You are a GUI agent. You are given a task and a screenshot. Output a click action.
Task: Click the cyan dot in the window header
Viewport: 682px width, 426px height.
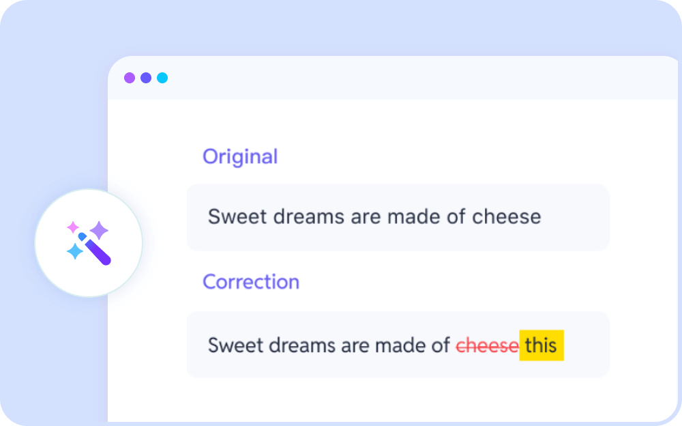point(162,78)
